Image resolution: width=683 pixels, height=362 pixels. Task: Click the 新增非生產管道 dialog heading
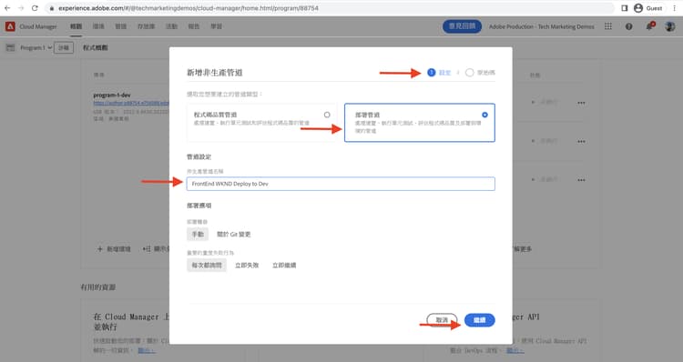point(215,73)
